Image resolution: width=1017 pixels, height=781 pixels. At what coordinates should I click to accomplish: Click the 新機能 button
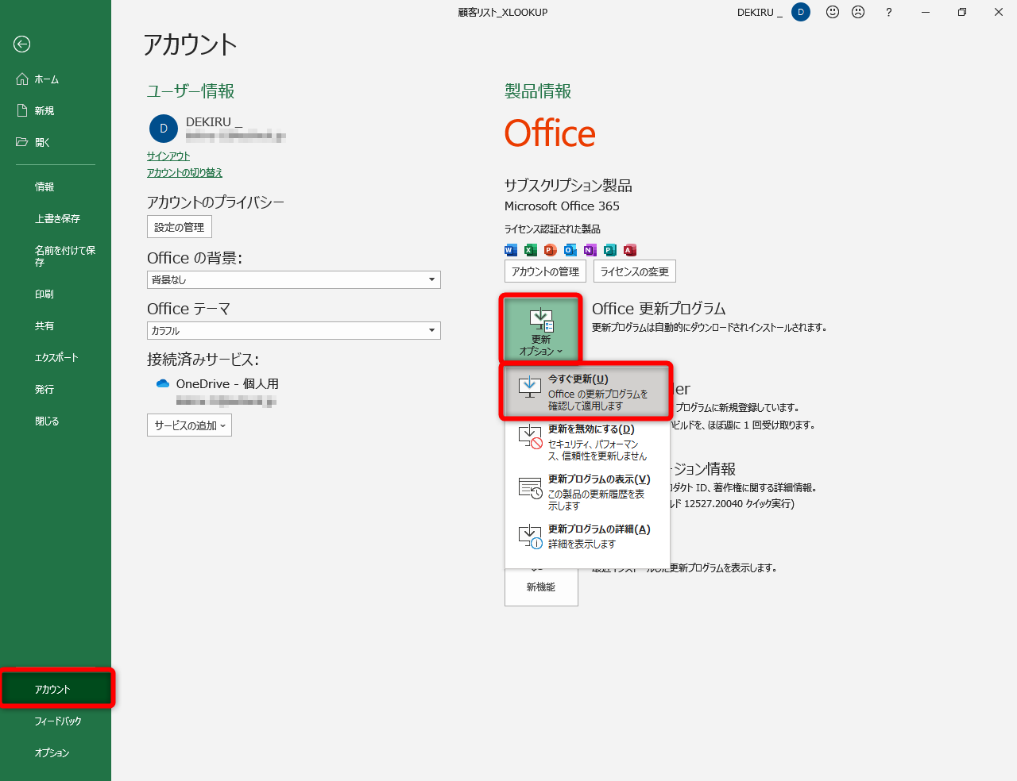(541, 587)
